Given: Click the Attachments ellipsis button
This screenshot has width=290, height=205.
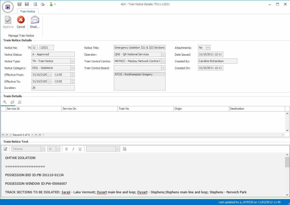Looking at the screenshot, I should (208, 48).
